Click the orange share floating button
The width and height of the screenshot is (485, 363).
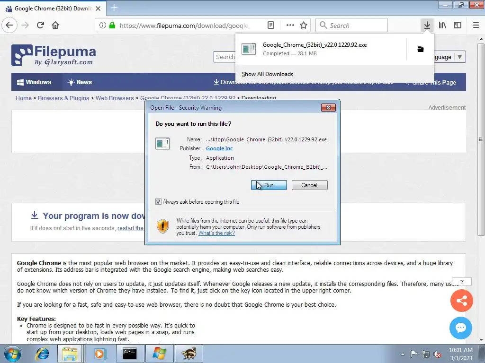[x=461, y=300]
